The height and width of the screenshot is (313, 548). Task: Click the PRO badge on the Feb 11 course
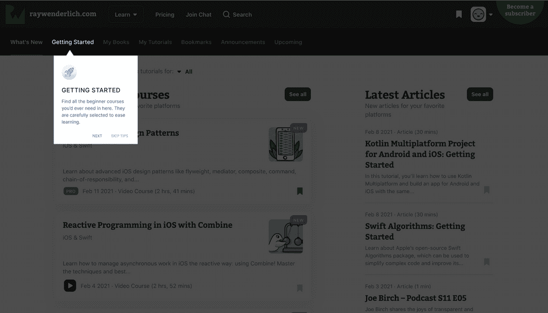click(71, 191)
